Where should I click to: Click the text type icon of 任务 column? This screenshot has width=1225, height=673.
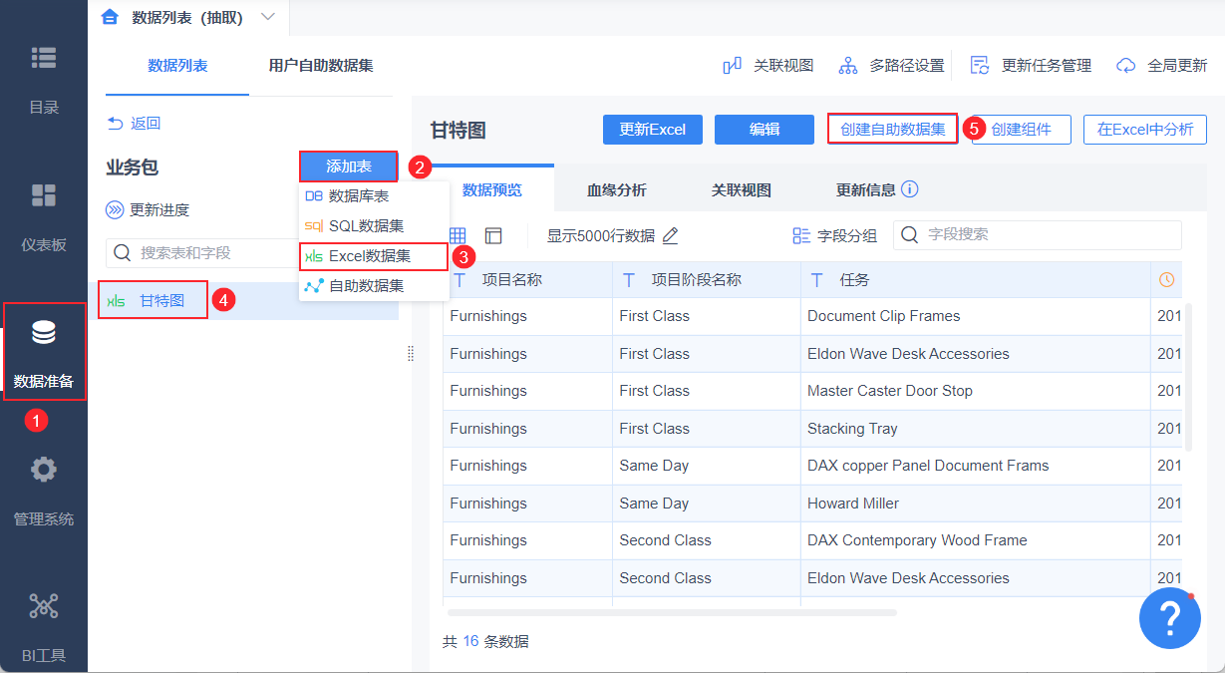coord(817,280)
